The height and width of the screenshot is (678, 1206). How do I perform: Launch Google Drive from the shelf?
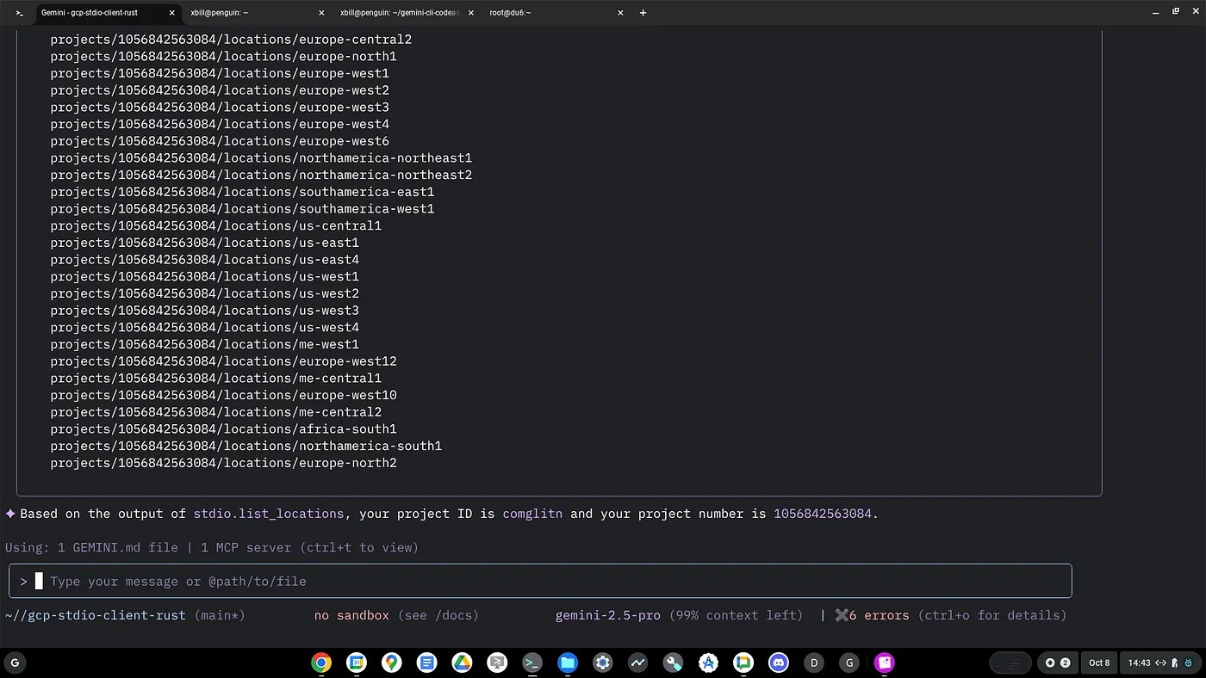pyautogui.click(x=462, y=663)
